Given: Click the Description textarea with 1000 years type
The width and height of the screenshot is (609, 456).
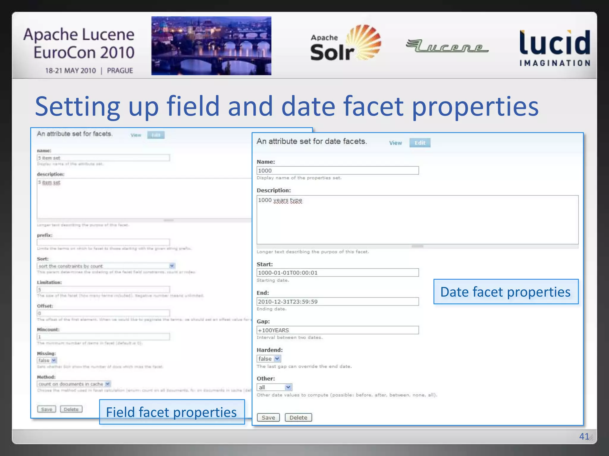Looking at the screenshot, I should click(417, 220).
